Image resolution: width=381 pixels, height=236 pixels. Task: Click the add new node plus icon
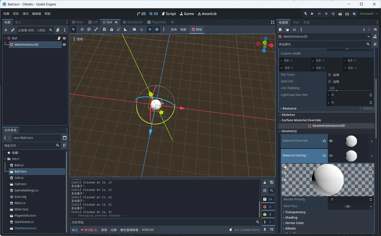click(x=6, y=30)
